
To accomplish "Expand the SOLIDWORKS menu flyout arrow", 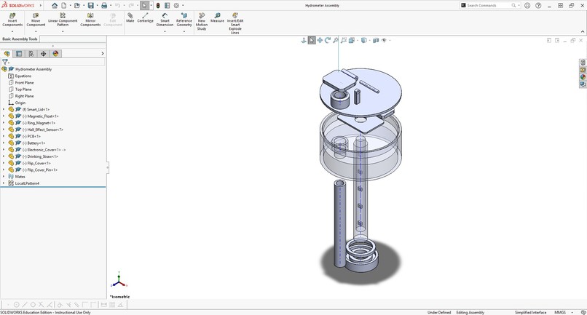I will (x=41, y=6).
